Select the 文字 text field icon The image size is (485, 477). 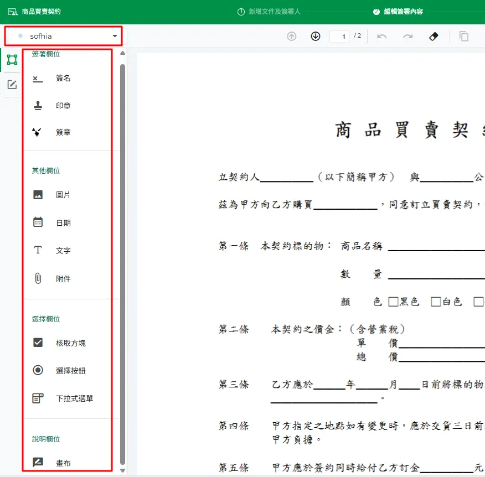[x=38, y=250]
